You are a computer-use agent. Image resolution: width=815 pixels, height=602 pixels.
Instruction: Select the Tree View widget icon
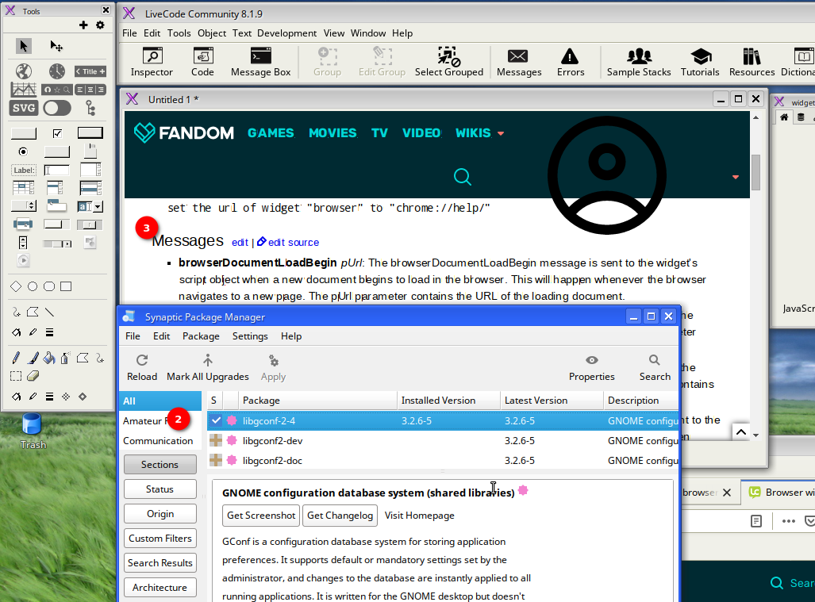90,108
